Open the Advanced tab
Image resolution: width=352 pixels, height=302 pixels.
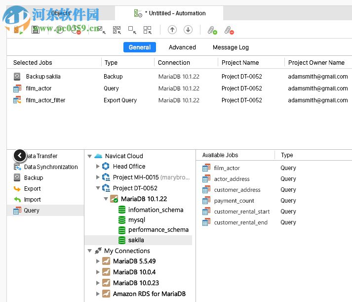[182, 47]
